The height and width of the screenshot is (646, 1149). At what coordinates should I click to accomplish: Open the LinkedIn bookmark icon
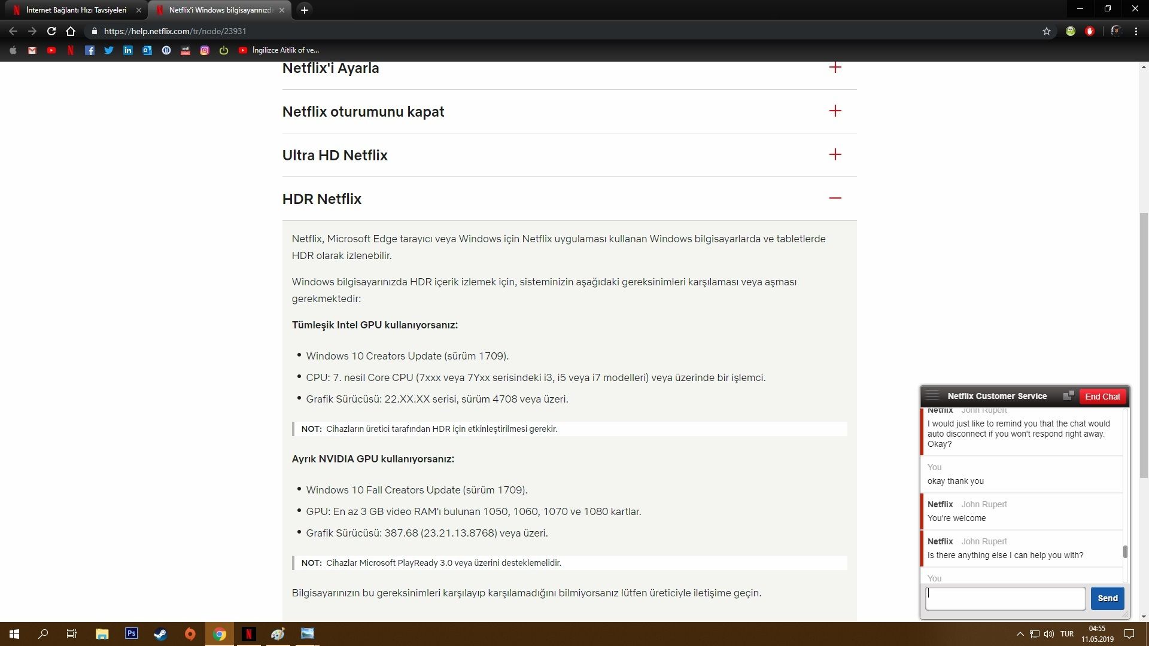tap(127, 50)
